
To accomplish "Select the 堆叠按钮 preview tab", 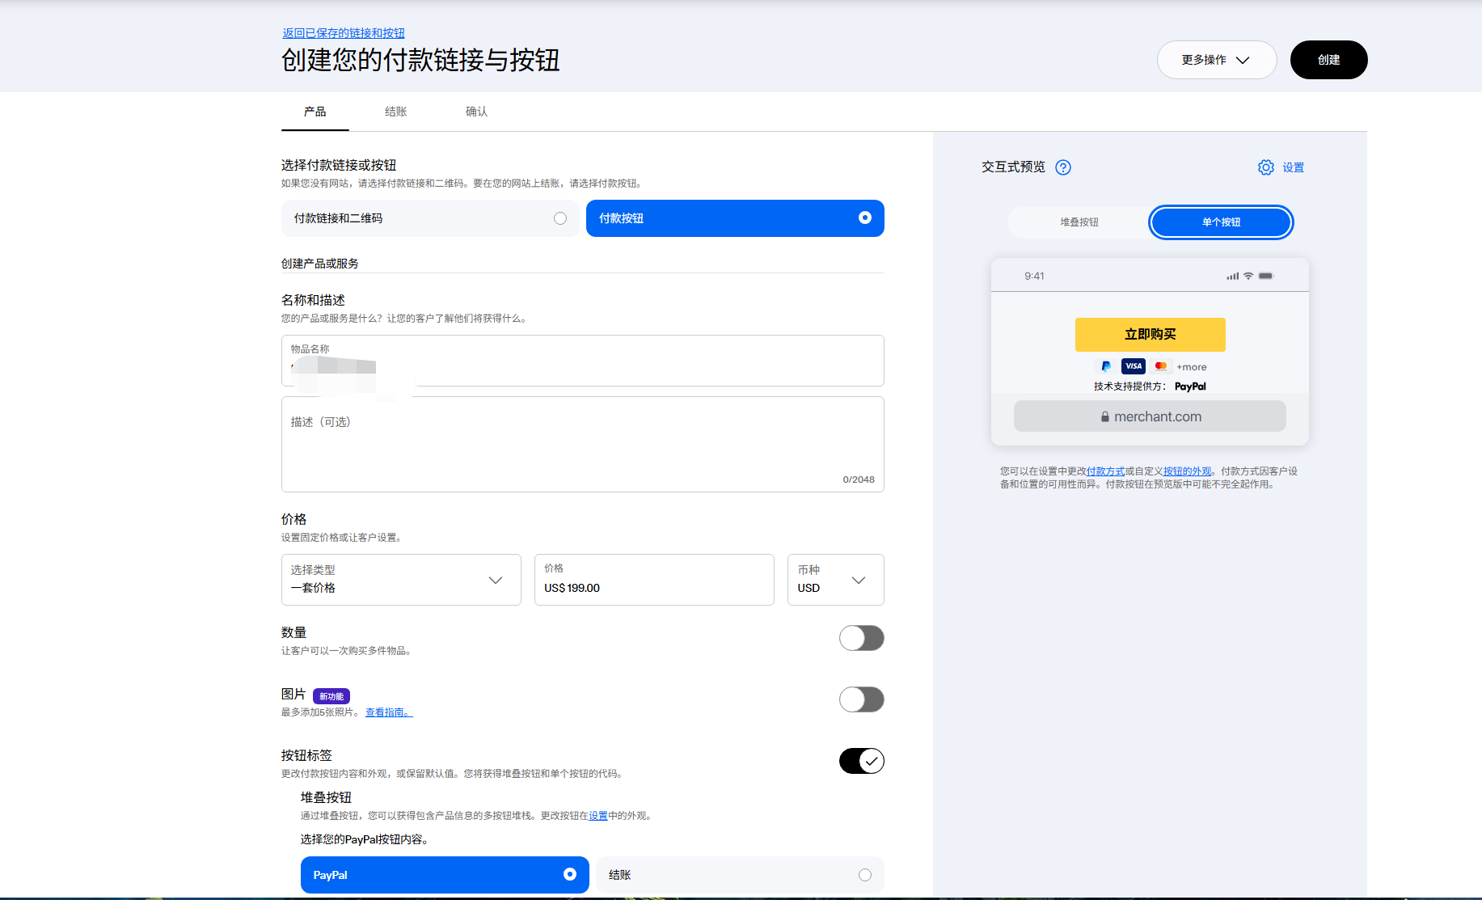I will click(x=1079, y=222).
